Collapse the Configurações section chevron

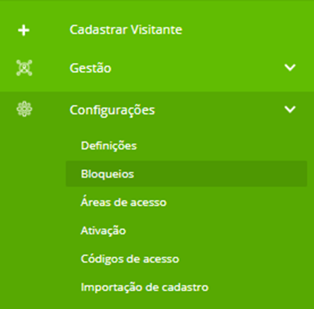(290, 110)
